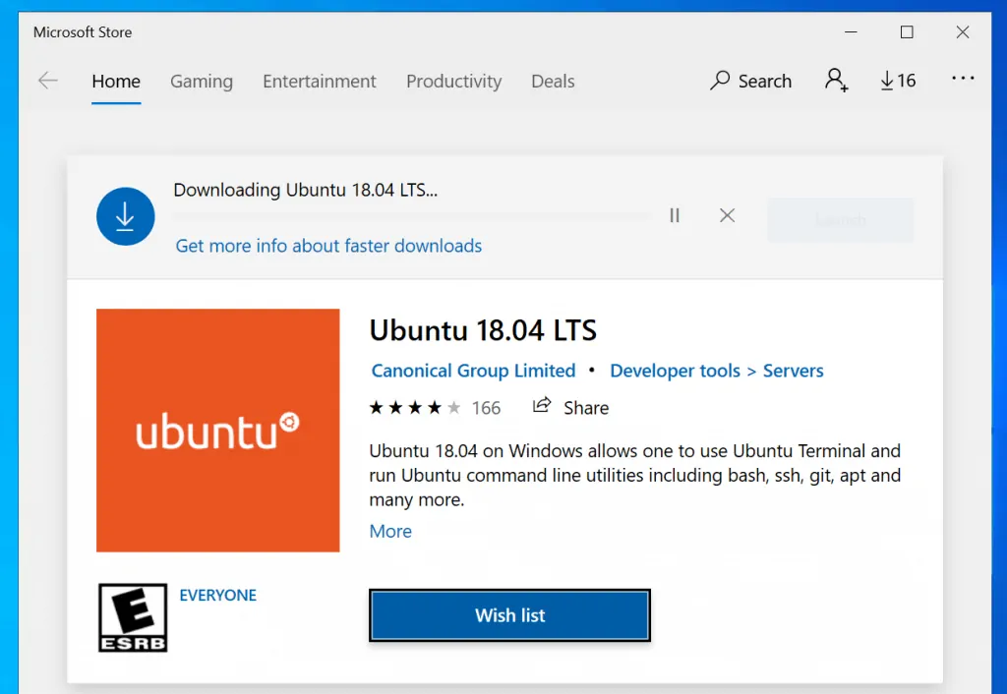Open Get more info about faster downloads
The width and height of the screenshot is (1007, 694).
click(328, 246)
